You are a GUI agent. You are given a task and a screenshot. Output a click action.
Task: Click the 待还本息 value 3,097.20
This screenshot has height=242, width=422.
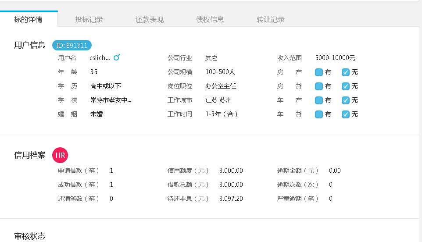click(231, 199)
